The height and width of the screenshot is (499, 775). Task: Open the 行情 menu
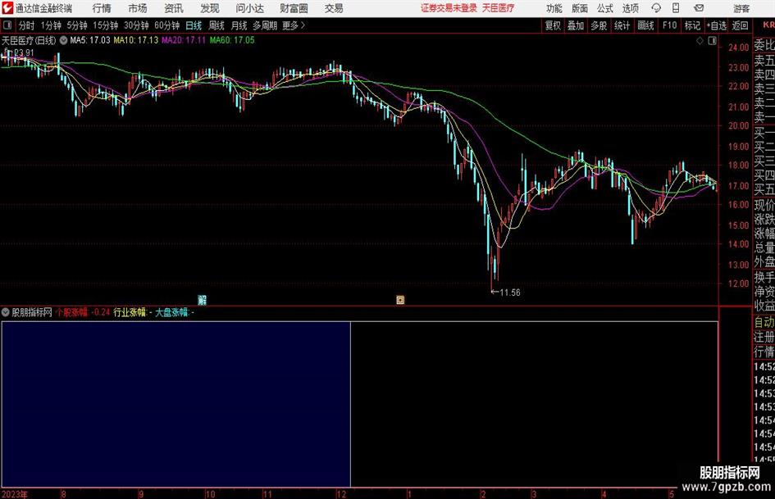tap(102, 8)
